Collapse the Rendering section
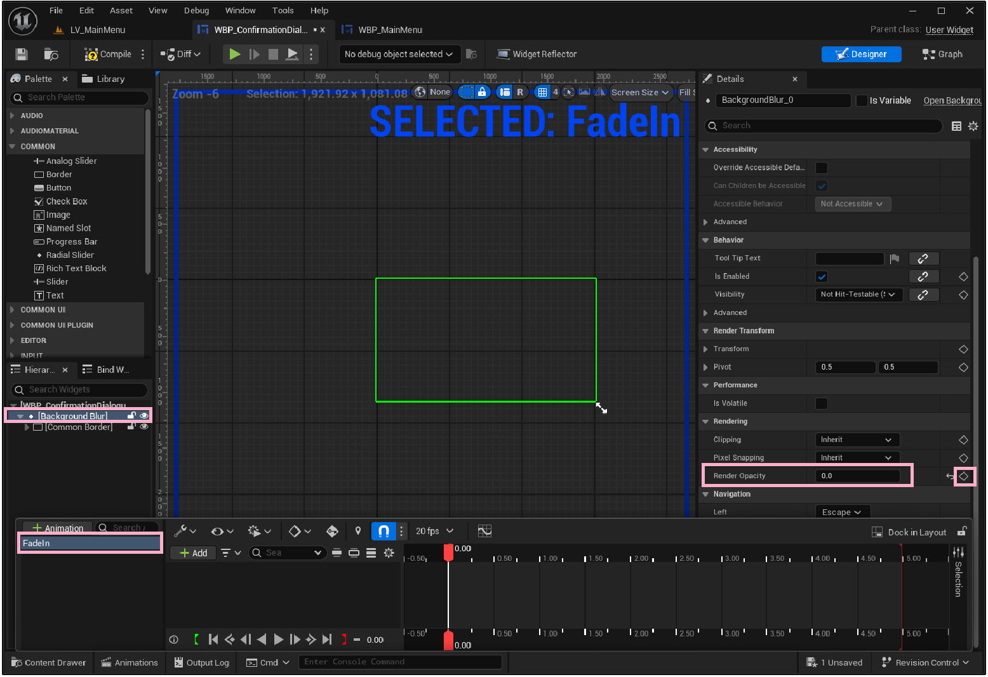 coord(705,422)
